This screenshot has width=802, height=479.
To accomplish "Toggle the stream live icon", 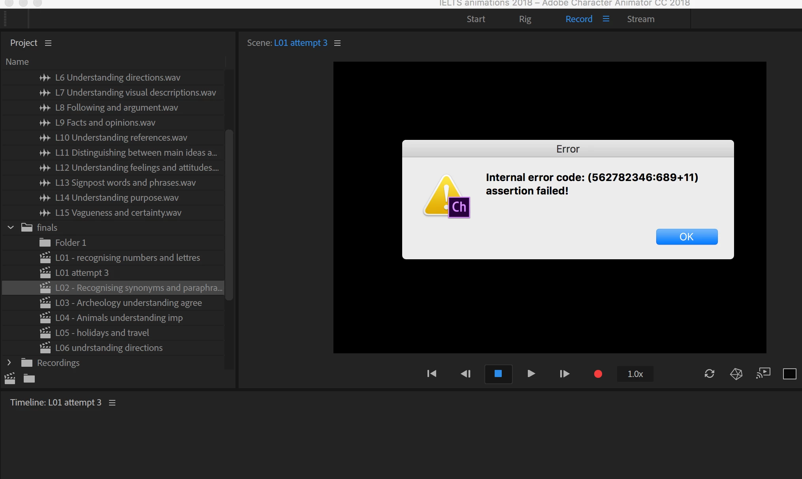I will [763, 373].
